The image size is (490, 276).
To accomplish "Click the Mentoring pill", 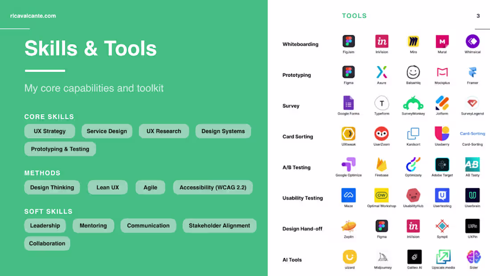I will (x=93, y=226).
